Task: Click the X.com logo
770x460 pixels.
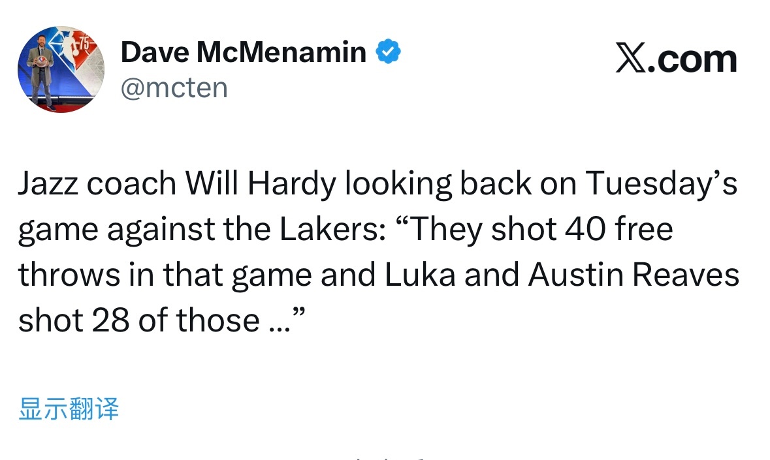Action: coord(676,59)
